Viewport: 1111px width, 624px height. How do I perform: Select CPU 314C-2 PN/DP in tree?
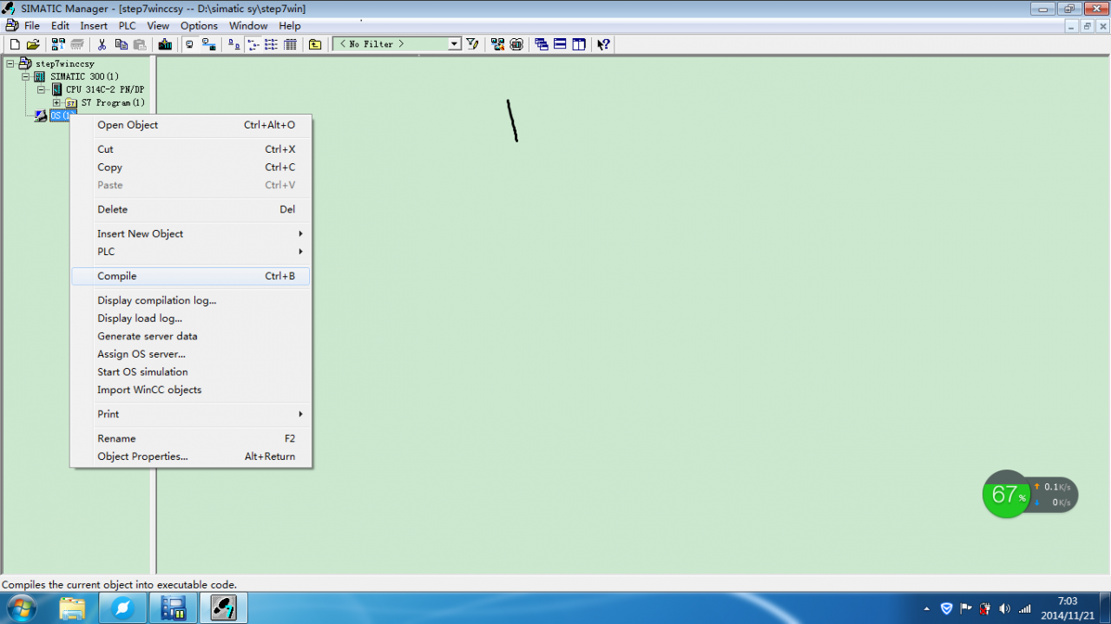click(x=105, y=89)
